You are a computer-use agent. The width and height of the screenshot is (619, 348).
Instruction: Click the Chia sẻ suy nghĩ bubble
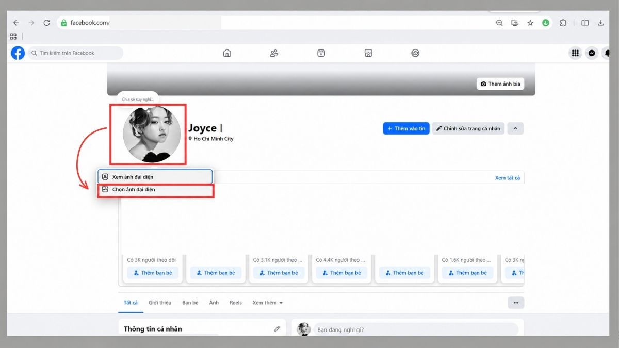(x=138, y=99)
